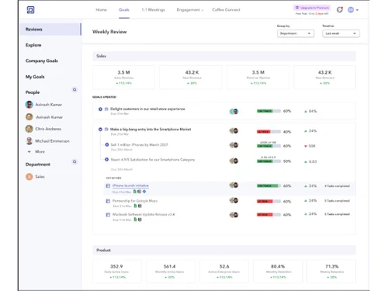Click the 71.3% Weekly Retention card
Viewport: 388px width, 291px height.
click(331, 272)
